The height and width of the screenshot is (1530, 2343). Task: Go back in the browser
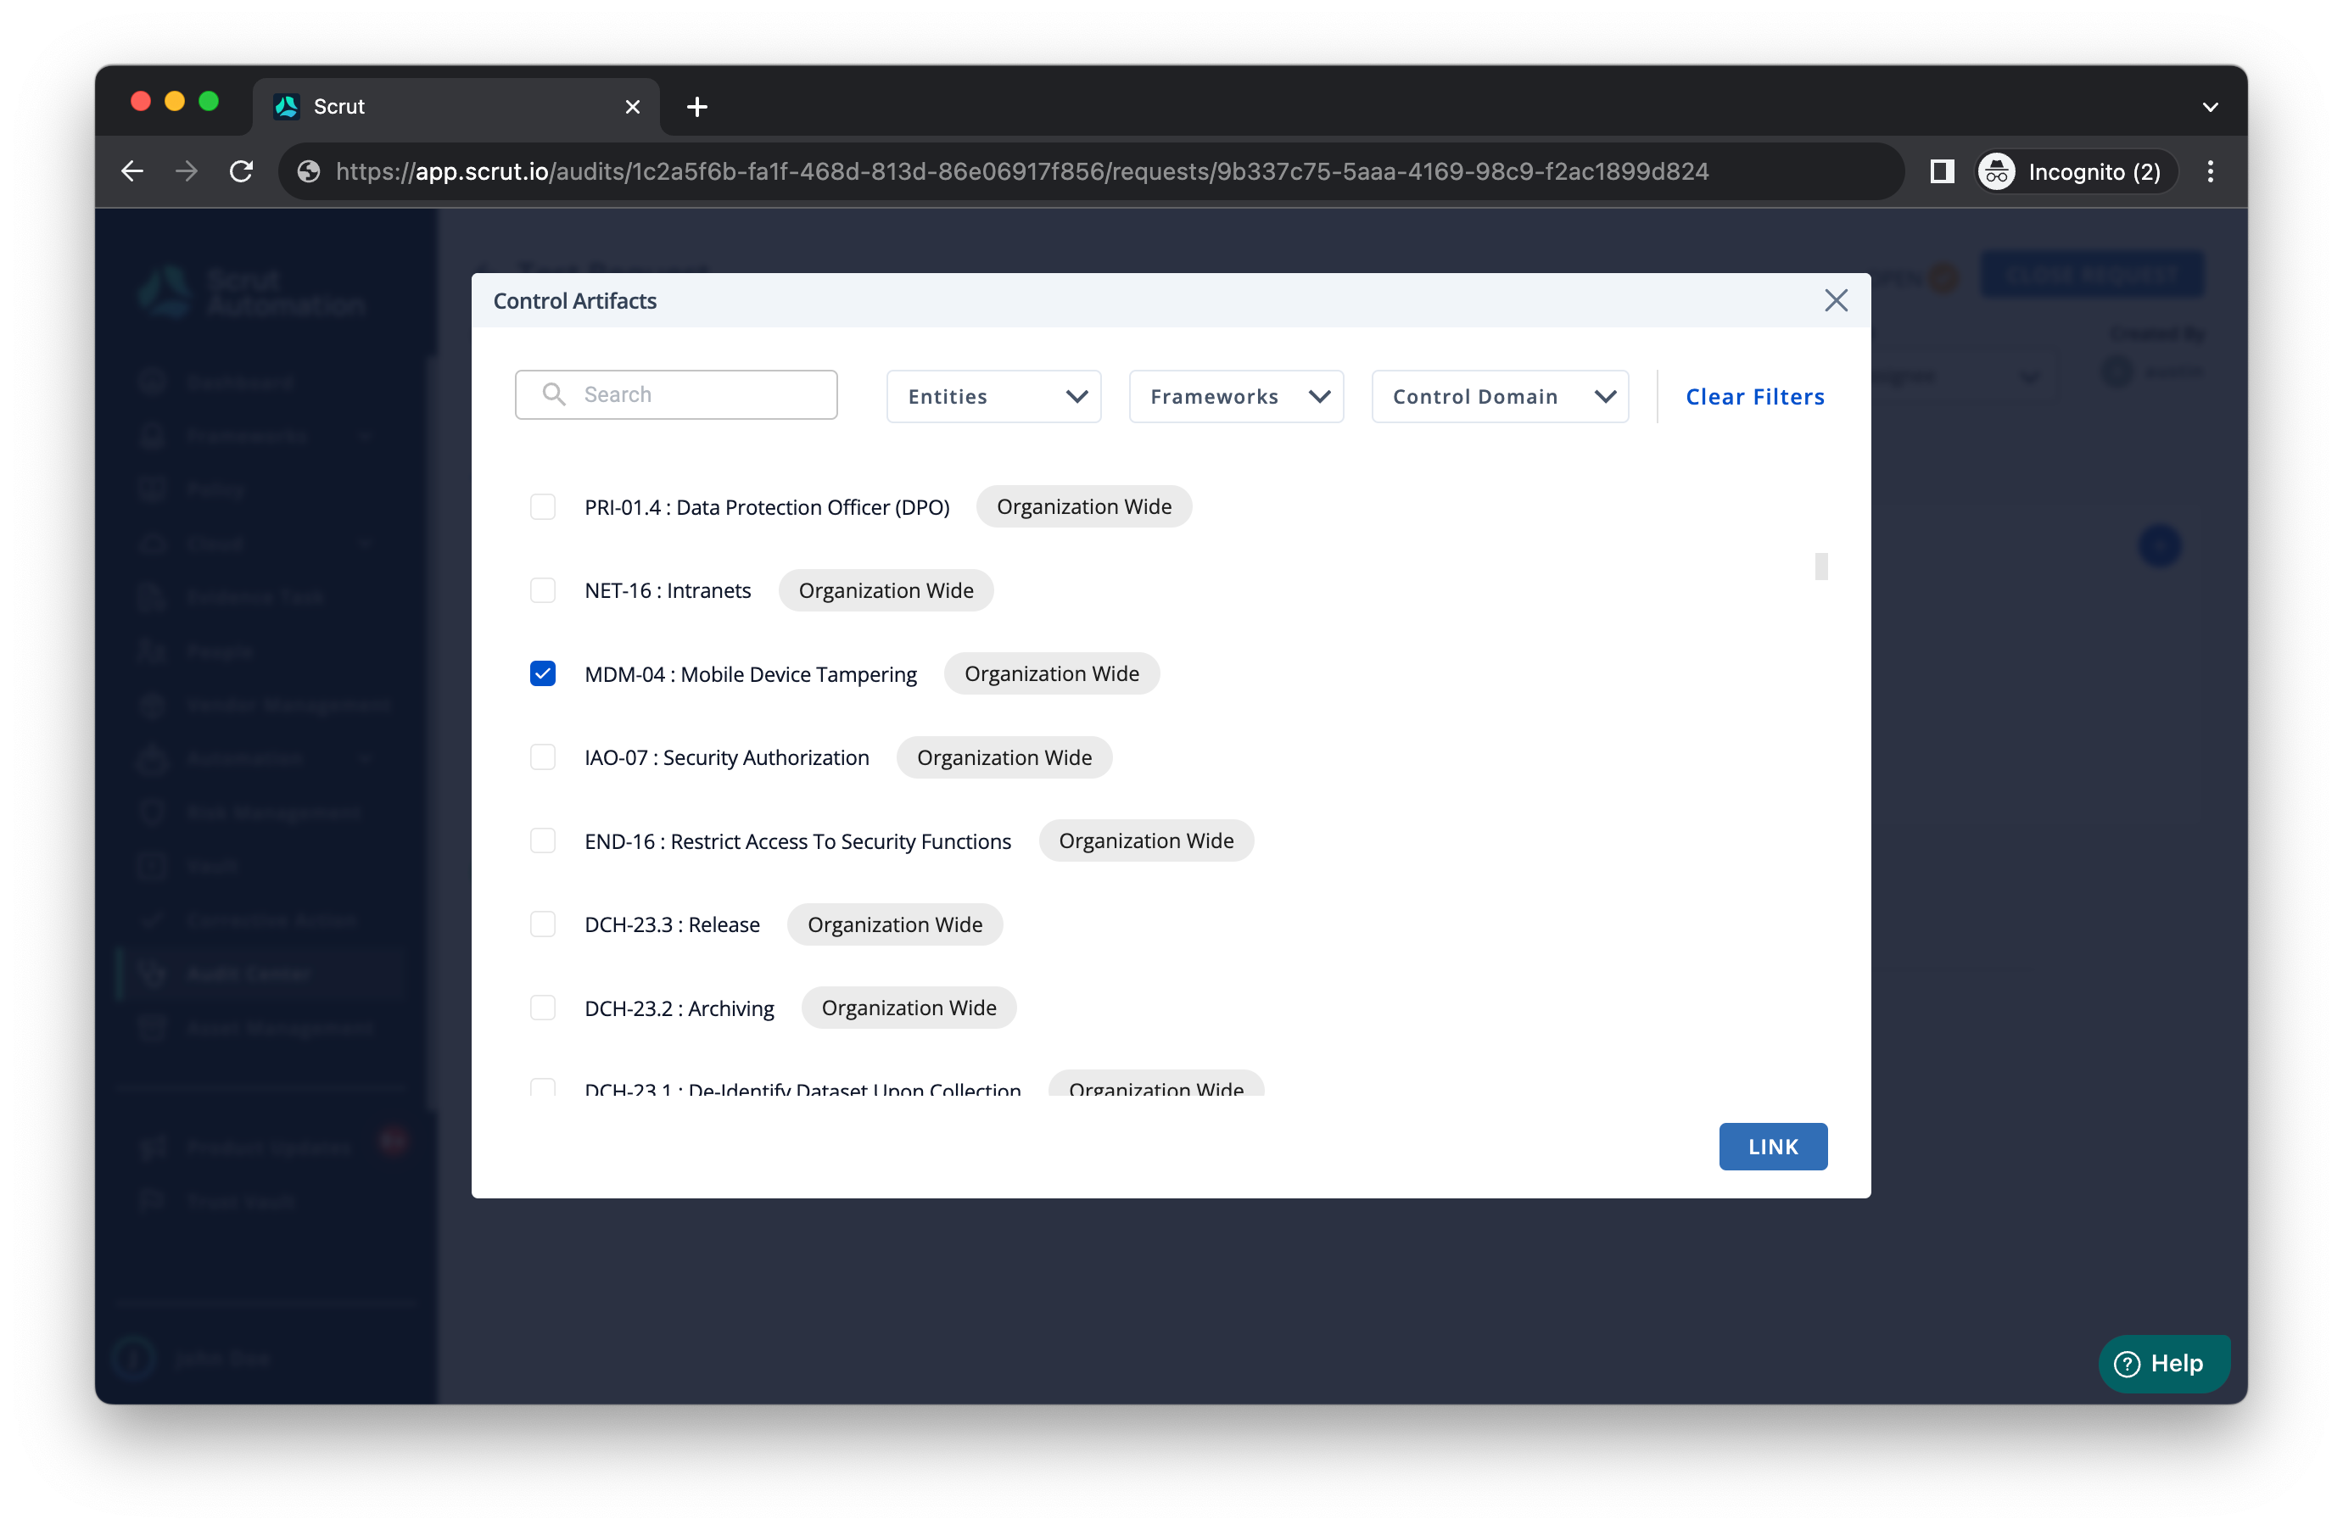pos(132,171)
